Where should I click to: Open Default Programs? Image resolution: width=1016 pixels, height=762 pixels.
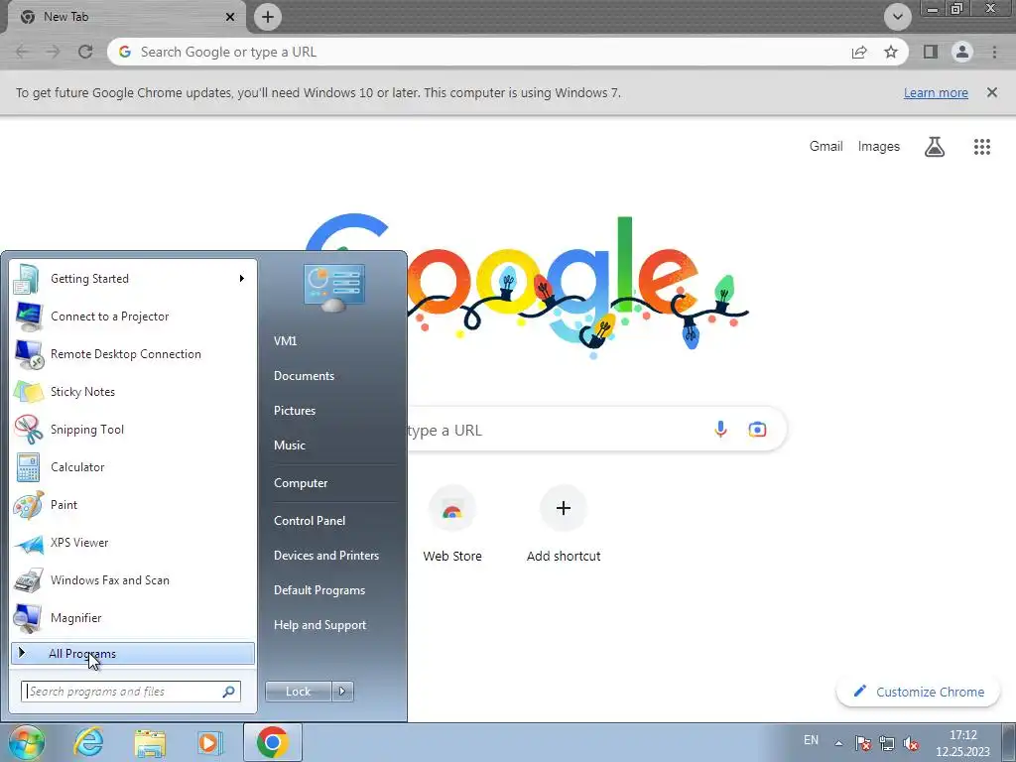(x=333, y=590)
